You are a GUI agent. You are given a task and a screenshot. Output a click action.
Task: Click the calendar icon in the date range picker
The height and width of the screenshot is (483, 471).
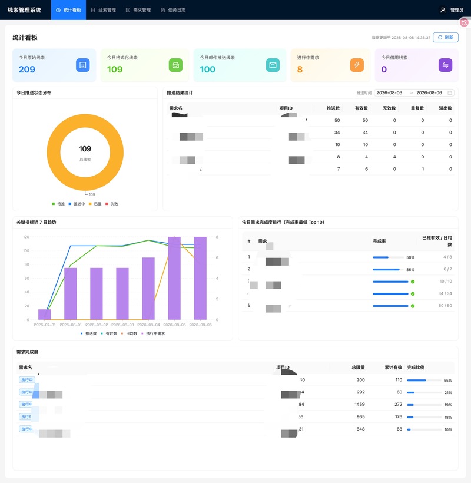click(x=450, y=92)
